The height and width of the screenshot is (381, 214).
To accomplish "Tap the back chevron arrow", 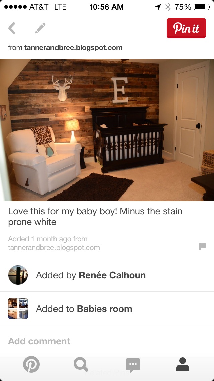I will [x=12, y=28].
